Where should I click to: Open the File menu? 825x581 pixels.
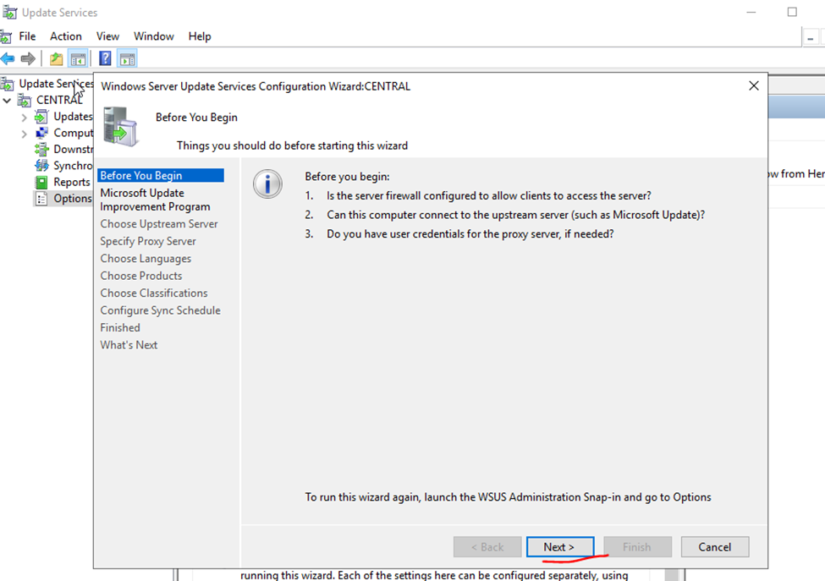[x=27, y=36]
